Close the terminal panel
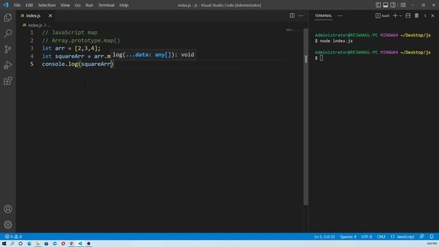This screenshot has width=439, height=247. coord(433,16)
